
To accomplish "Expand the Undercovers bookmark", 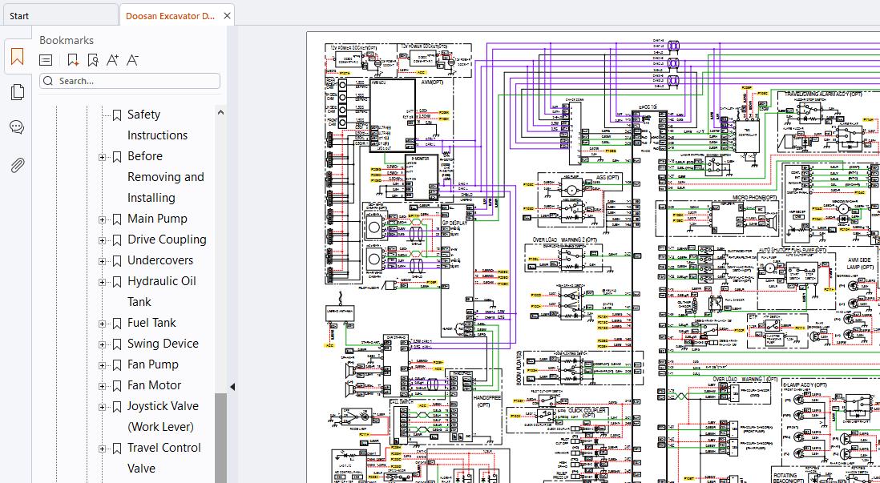I will tap(102, 261).
